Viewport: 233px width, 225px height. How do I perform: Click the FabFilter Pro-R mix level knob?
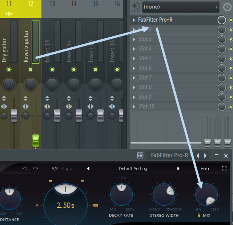[x=222, y=20]
